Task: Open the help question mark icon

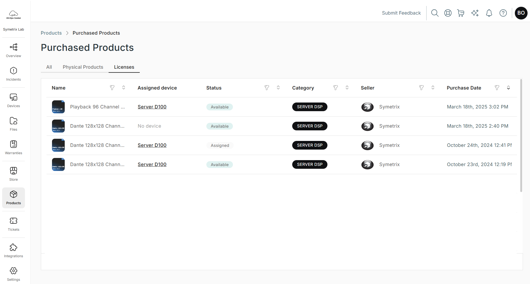Action: 503,13
